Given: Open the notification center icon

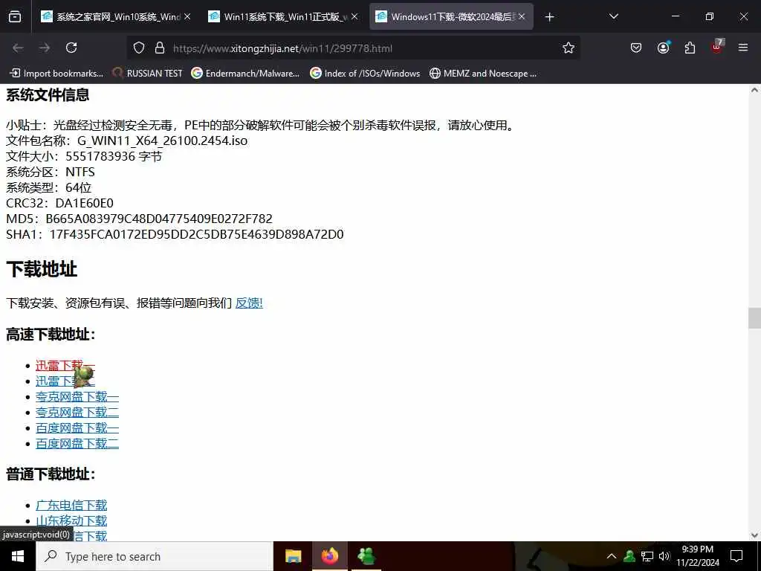Looking at the screenshot, I should point(736,556).
